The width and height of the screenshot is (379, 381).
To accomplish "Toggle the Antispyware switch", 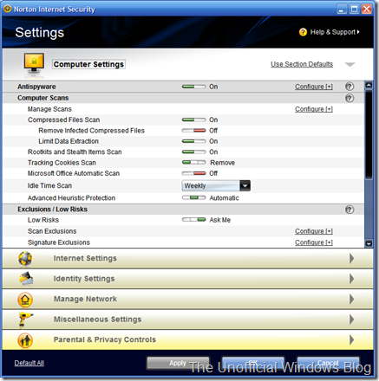I will [x=193, y=87].
